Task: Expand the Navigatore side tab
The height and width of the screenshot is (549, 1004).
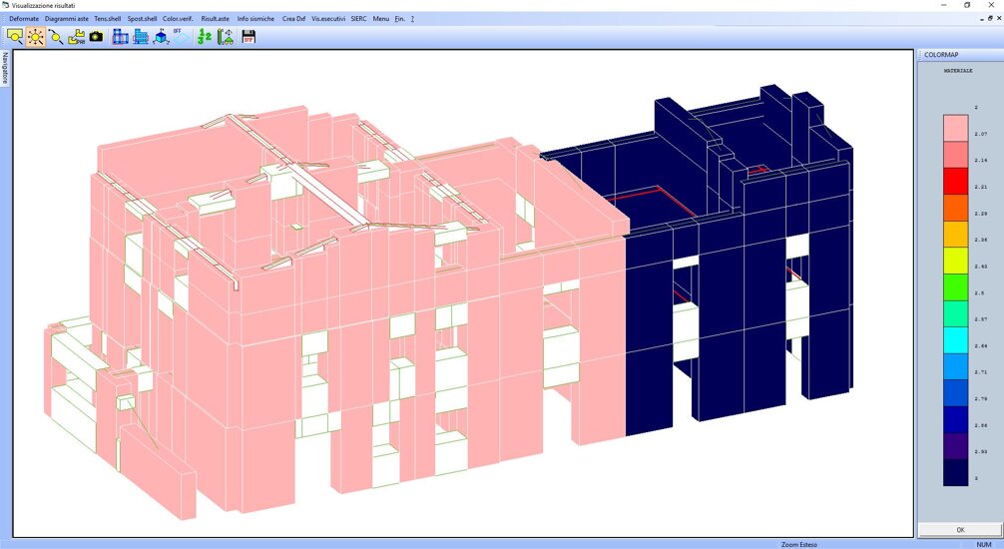Action: tap(5, 69)
